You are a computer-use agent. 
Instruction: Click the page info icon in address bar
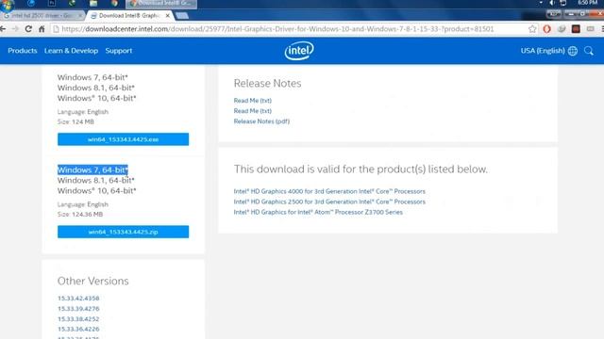point(56,29)
